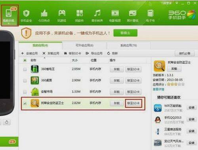Open 电影视频 film icon
Viewport: 198px width, 150px height.
(x=115, y=13)
